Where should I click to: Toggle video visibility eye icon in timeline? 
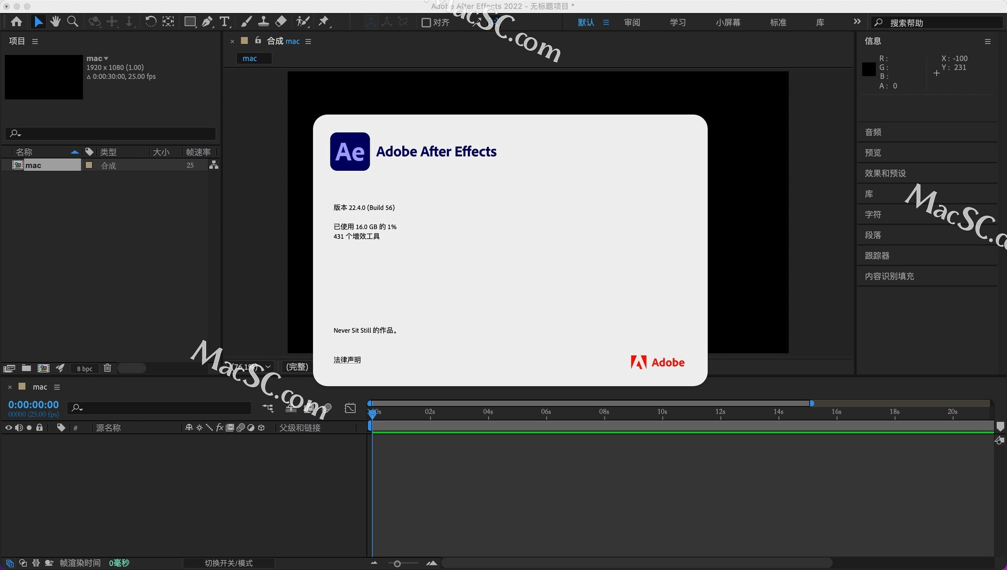coord(8,427)
